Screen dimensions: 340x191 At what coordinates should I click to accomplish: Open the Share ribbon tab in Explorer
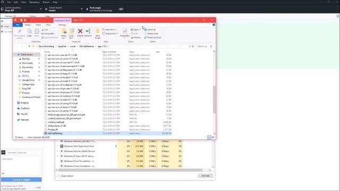click(x=38, y=25)
